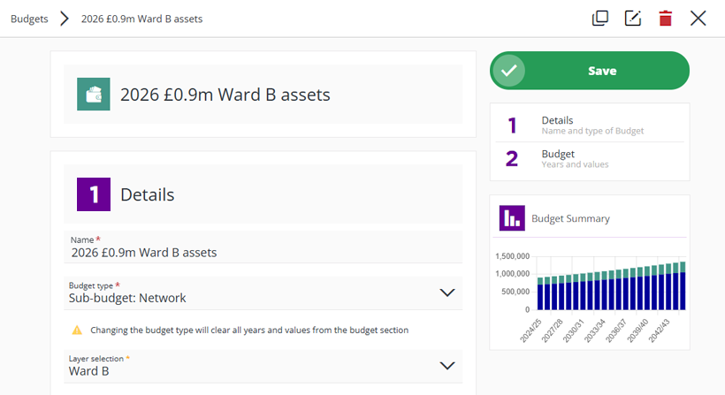Click 'Years and values' subtitle
Screen dimensions: 725x395
click(x=576, y=164)
